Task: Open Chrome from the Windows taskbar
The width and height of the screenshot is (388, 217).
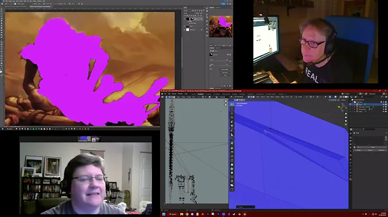Action: click(x=187, y=214)
